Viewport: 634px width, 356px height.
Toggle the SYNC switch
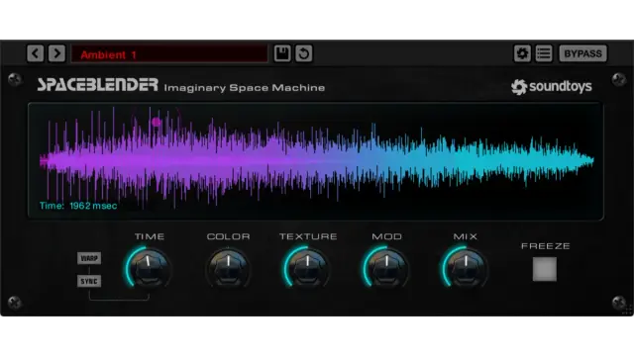pyautogui.click(x=89, y=281)
